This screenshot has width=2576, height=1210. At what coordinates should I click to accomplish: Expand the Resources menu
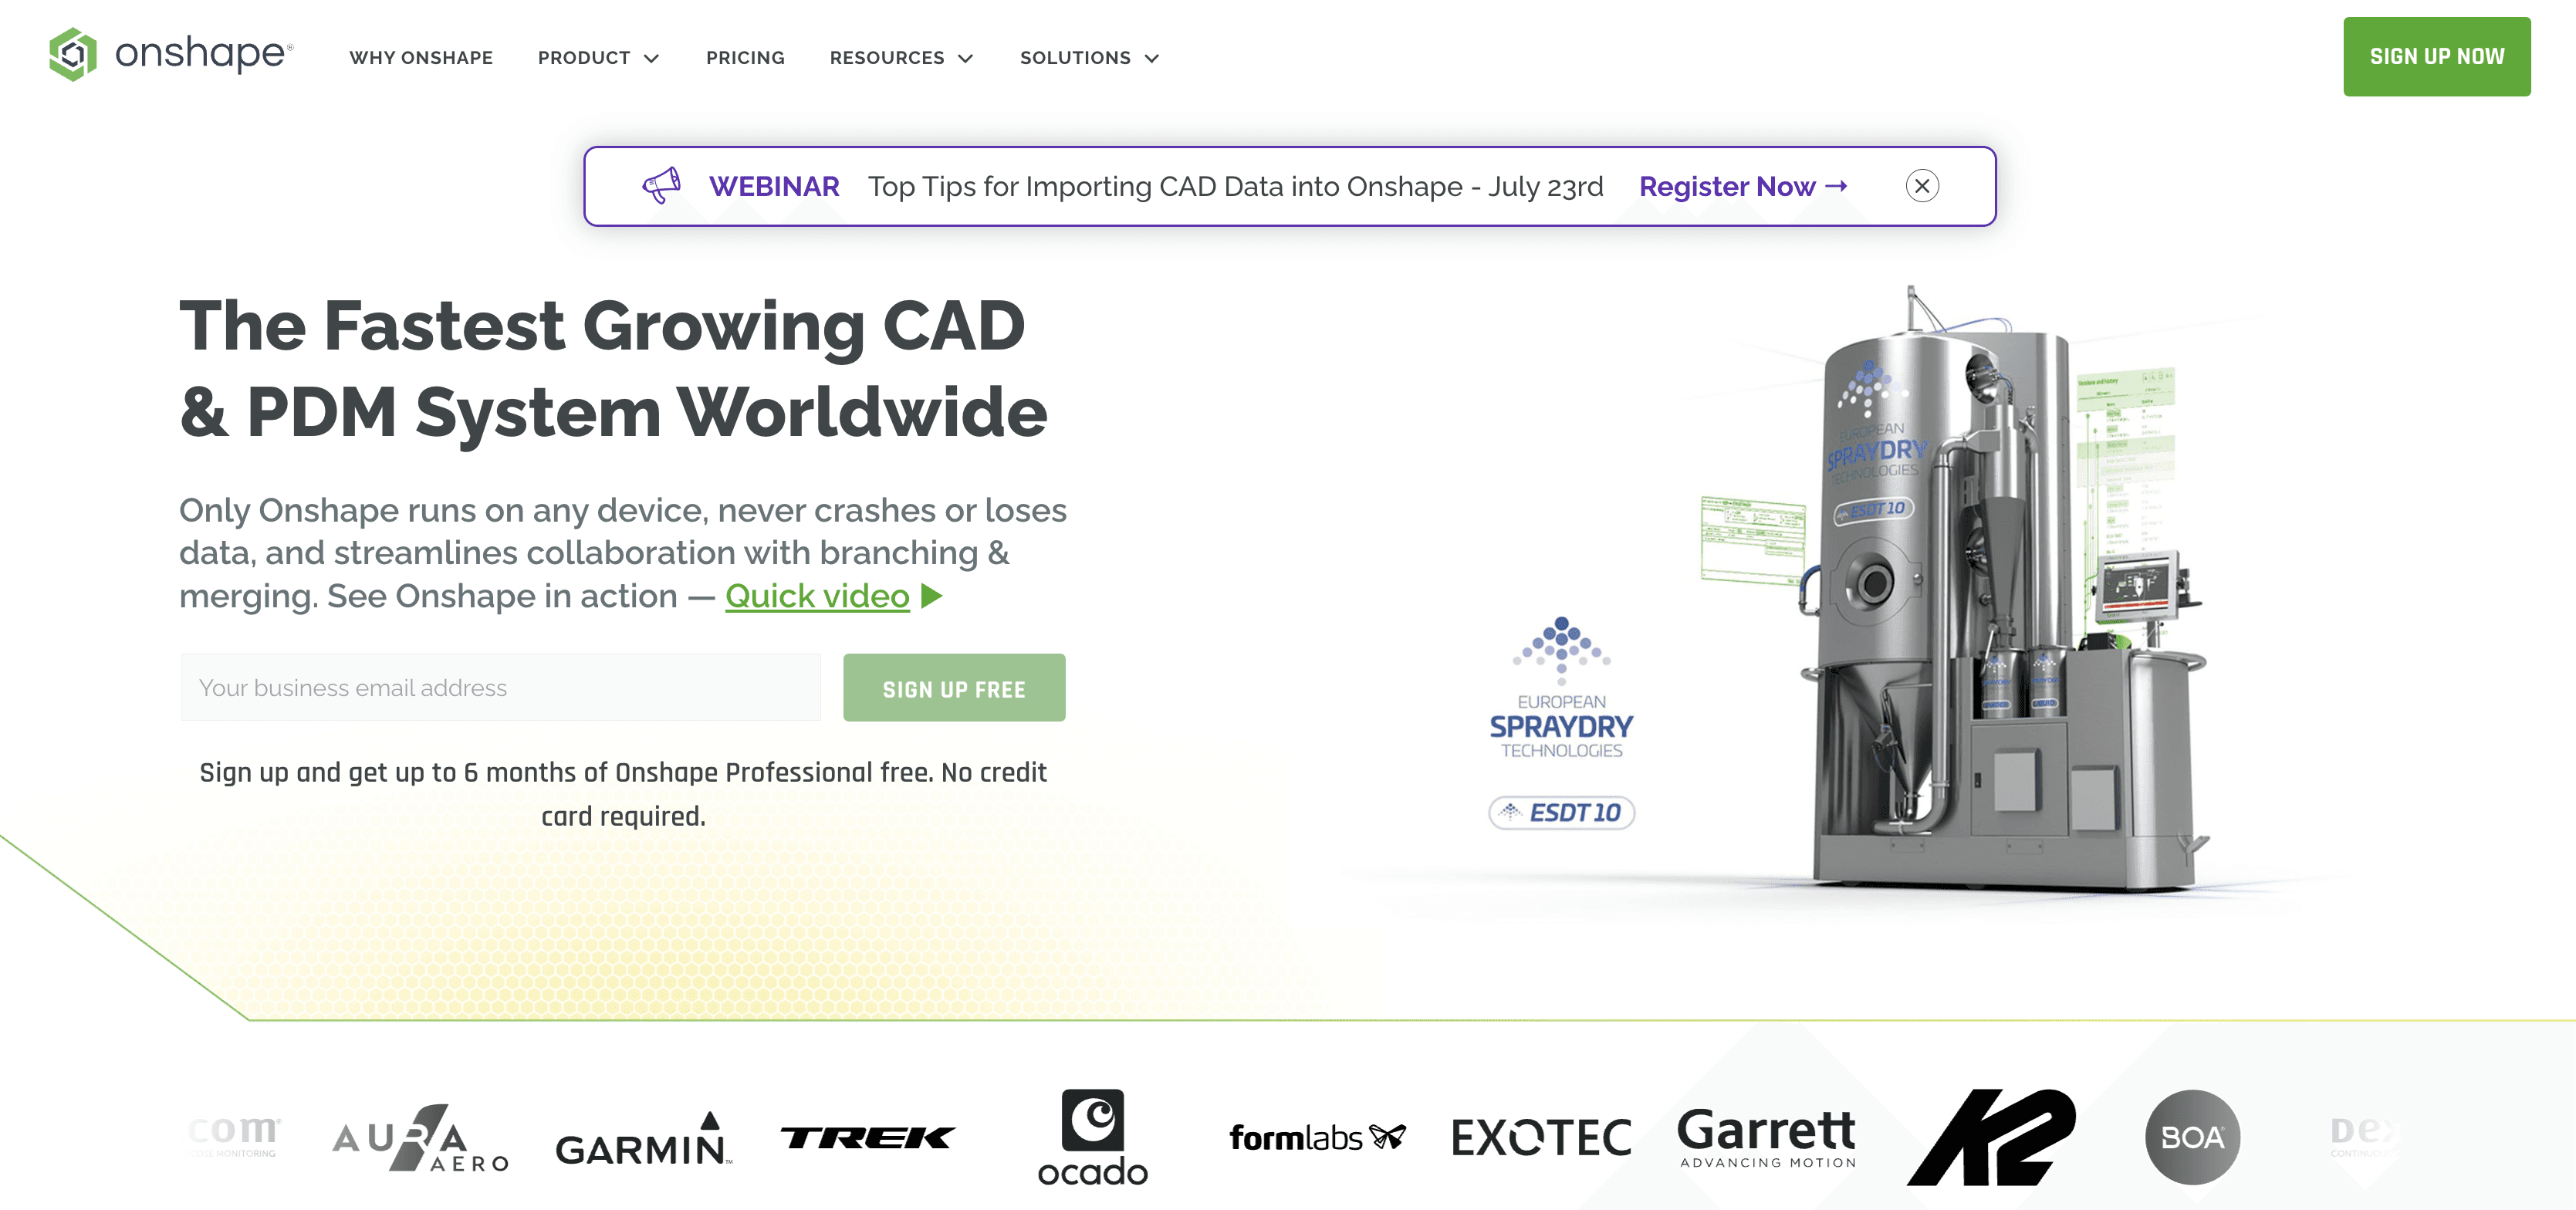(901, 58)
